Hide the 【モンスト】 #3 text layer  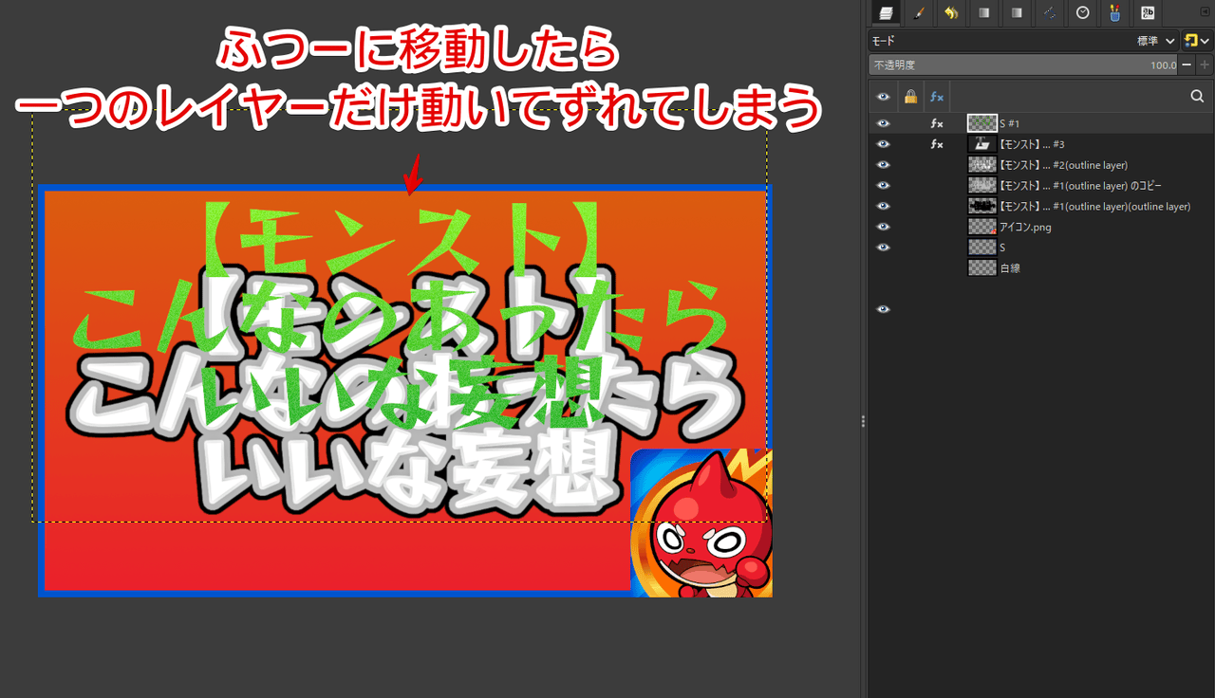[884, 144]
